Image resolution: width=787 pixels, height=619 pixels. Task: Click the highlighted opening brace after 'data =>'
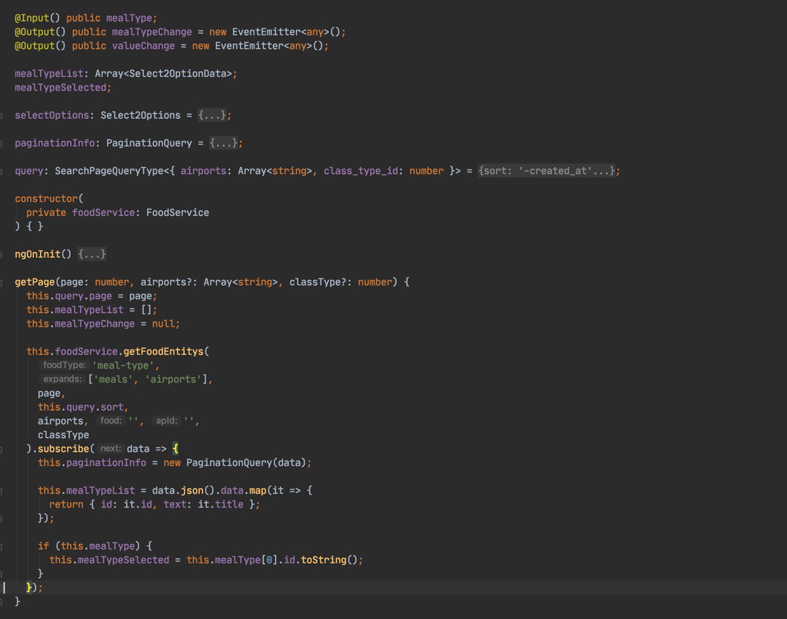pos(175,449)
